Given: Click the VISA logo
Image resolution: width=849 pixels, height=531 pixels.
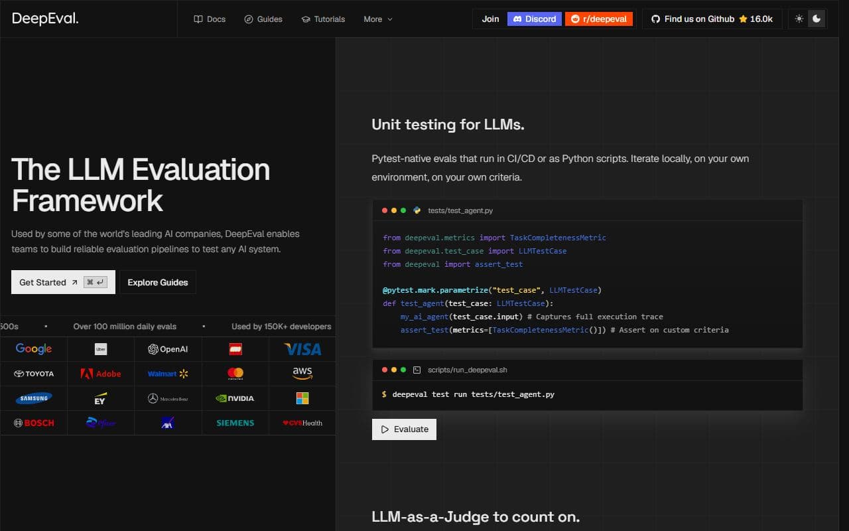Looking at the screenshot, I should point(302,348).
